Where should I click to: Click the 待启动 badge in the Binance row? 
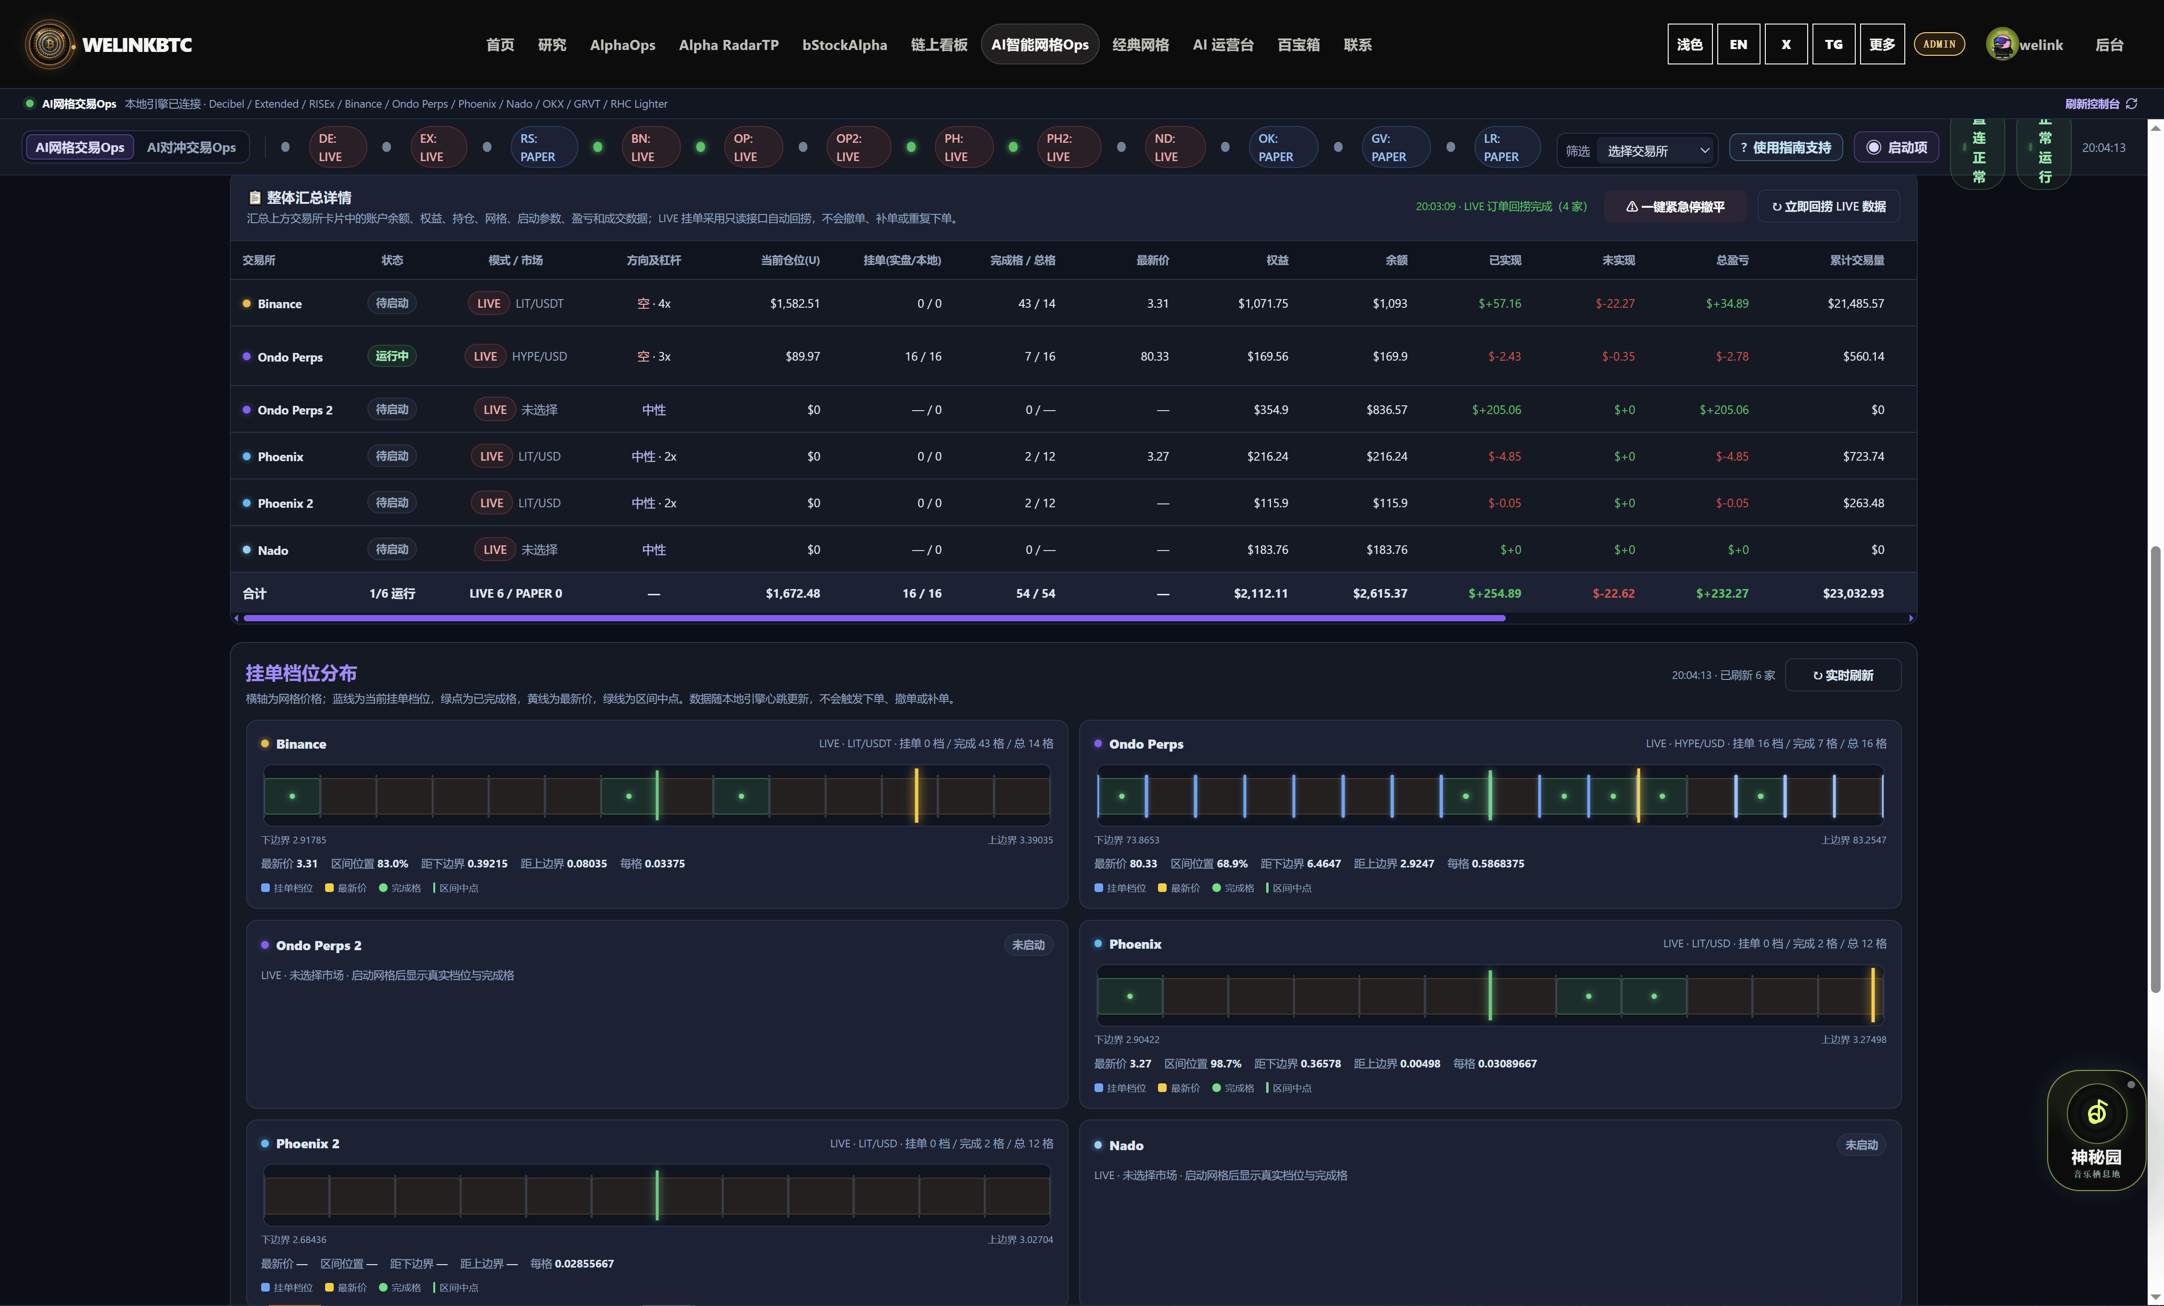click(x=392, y=303)
